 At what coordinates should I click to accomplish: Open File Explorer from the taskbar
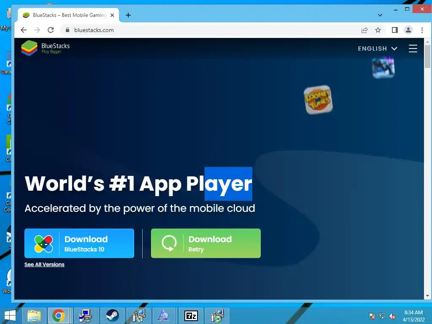[x=34, y=316]
